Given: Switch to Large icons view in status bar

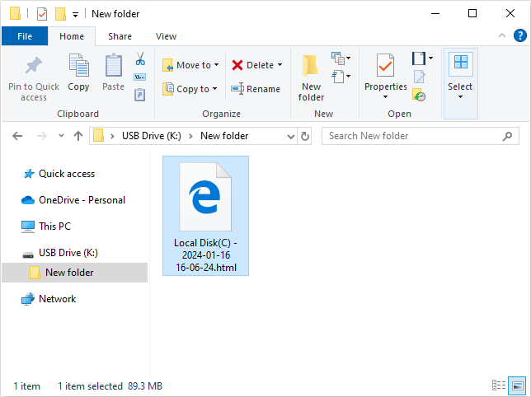Looking at the screenshot, I should pyautogui.click(x=517, y=385).
